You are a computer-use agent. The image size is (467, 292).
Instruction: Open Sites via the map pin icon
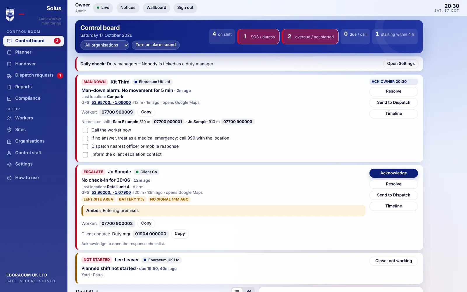9,130
